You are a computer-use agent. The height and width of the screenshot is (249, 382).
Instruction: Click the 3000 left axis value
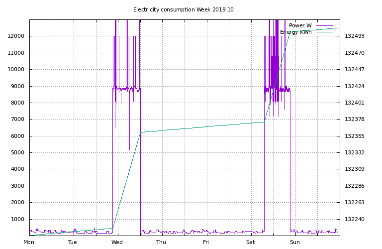click(17, 186)
